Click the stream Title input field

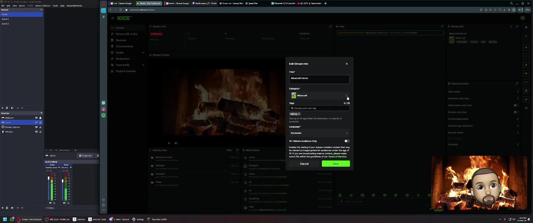[319, 79]
